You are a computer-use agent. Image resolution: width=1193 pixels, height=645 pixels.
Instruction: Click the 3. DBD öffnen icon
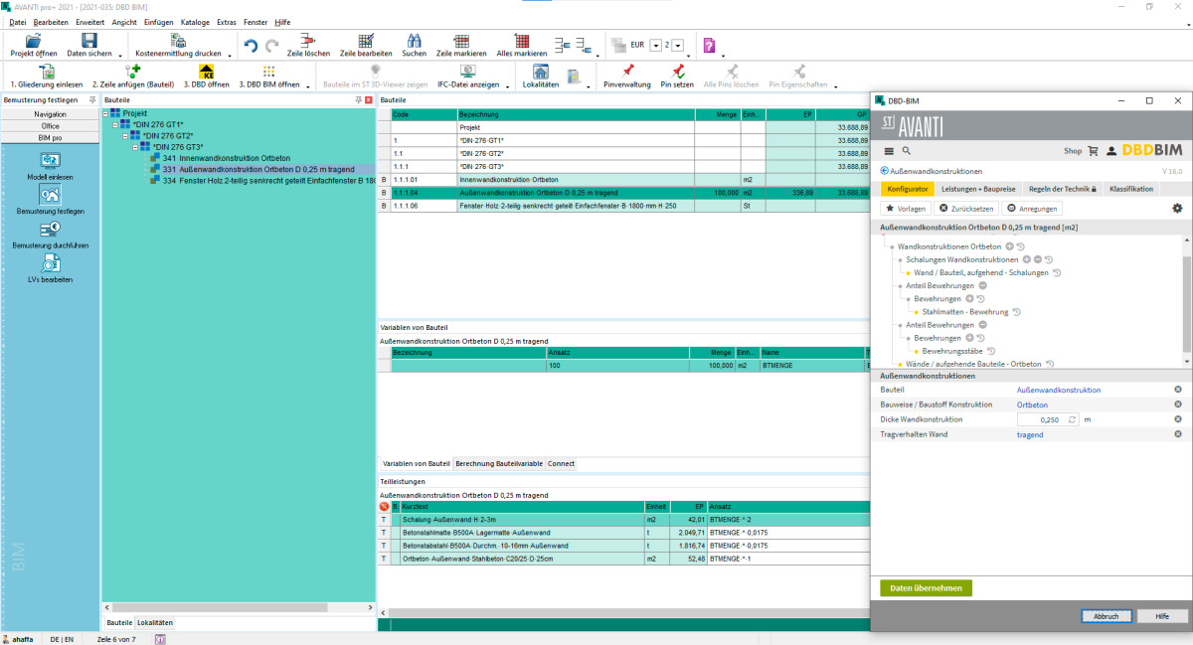(x=207, y=72)
